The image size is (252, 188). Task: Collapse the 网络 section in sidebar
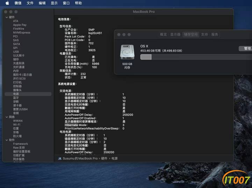7,117
